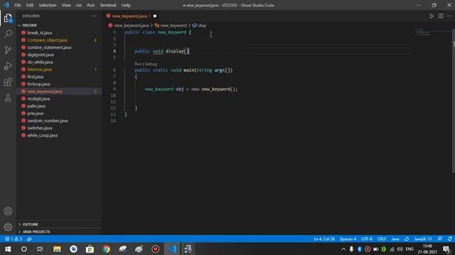The height and width of the screenshot is (255, 455).
Task: Click the Run Java play button in the editor toolbar
Action: (432, 16)
